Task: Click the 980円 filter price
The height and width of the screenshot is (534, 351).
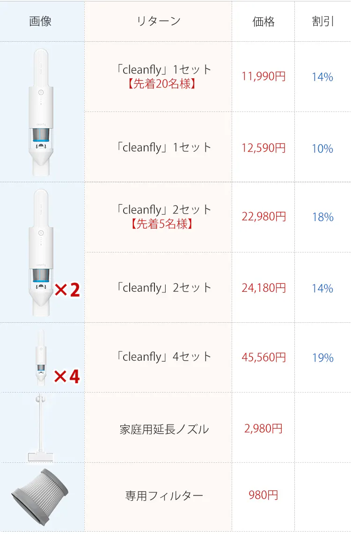Action: [x=263, y=495]
